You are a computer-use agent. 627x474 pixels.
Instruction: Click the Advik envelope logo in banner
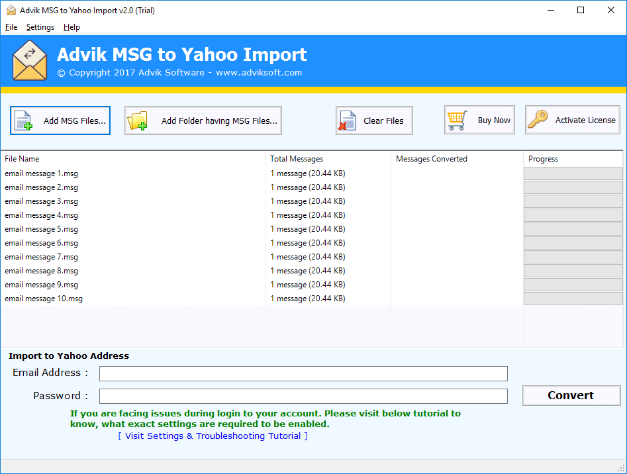(x=30, y=60)
